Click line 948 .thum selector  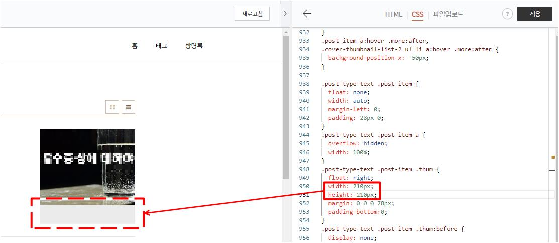[x=380, y=169]
